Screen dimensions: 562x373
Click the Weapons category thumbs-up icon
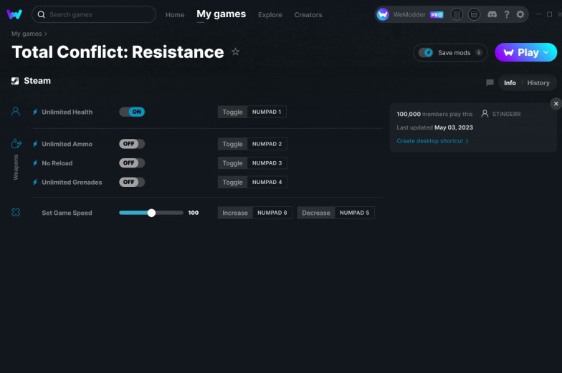click(x=16, y=143)
